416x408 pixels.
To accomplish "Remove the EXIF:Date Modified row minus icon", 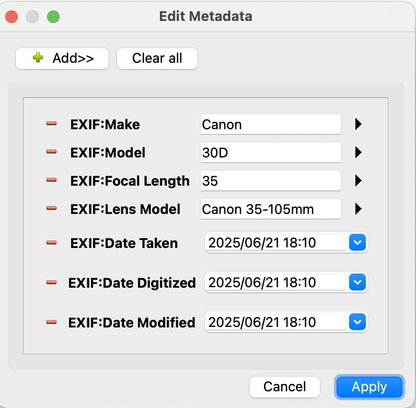I will (x=51, y=322).
